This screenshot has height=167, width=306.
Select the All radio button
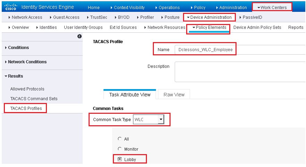tap(119, 139)
